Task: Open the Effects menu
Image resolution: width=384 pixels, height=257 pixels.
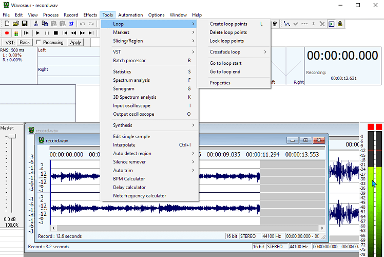Action: click(x=90, y=15)
